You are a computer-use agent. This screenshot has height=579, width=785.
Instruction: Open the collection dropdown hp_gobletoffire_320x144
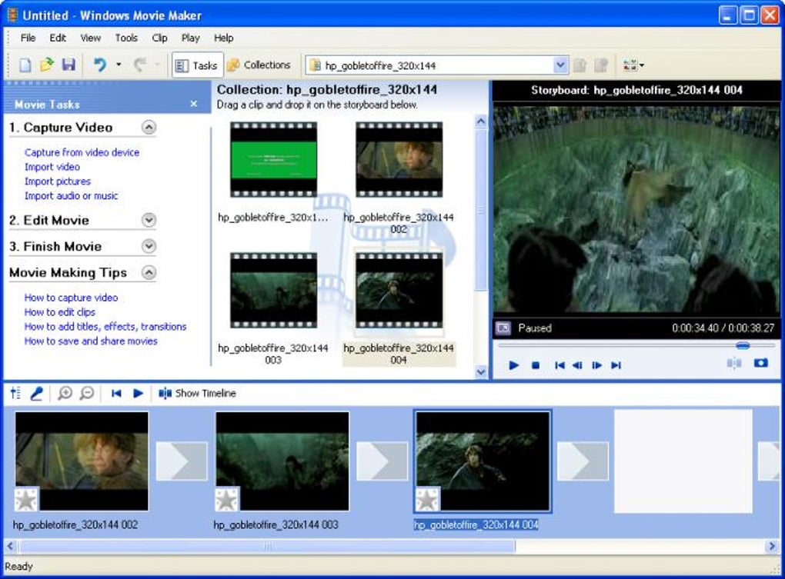point(560,66)
